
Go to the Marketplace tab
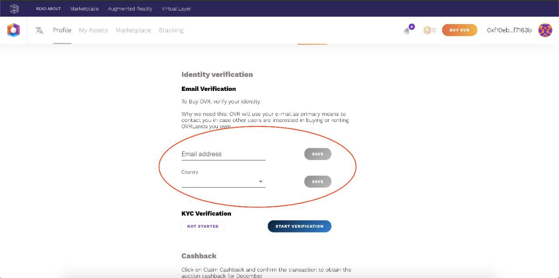coord(133,30)
